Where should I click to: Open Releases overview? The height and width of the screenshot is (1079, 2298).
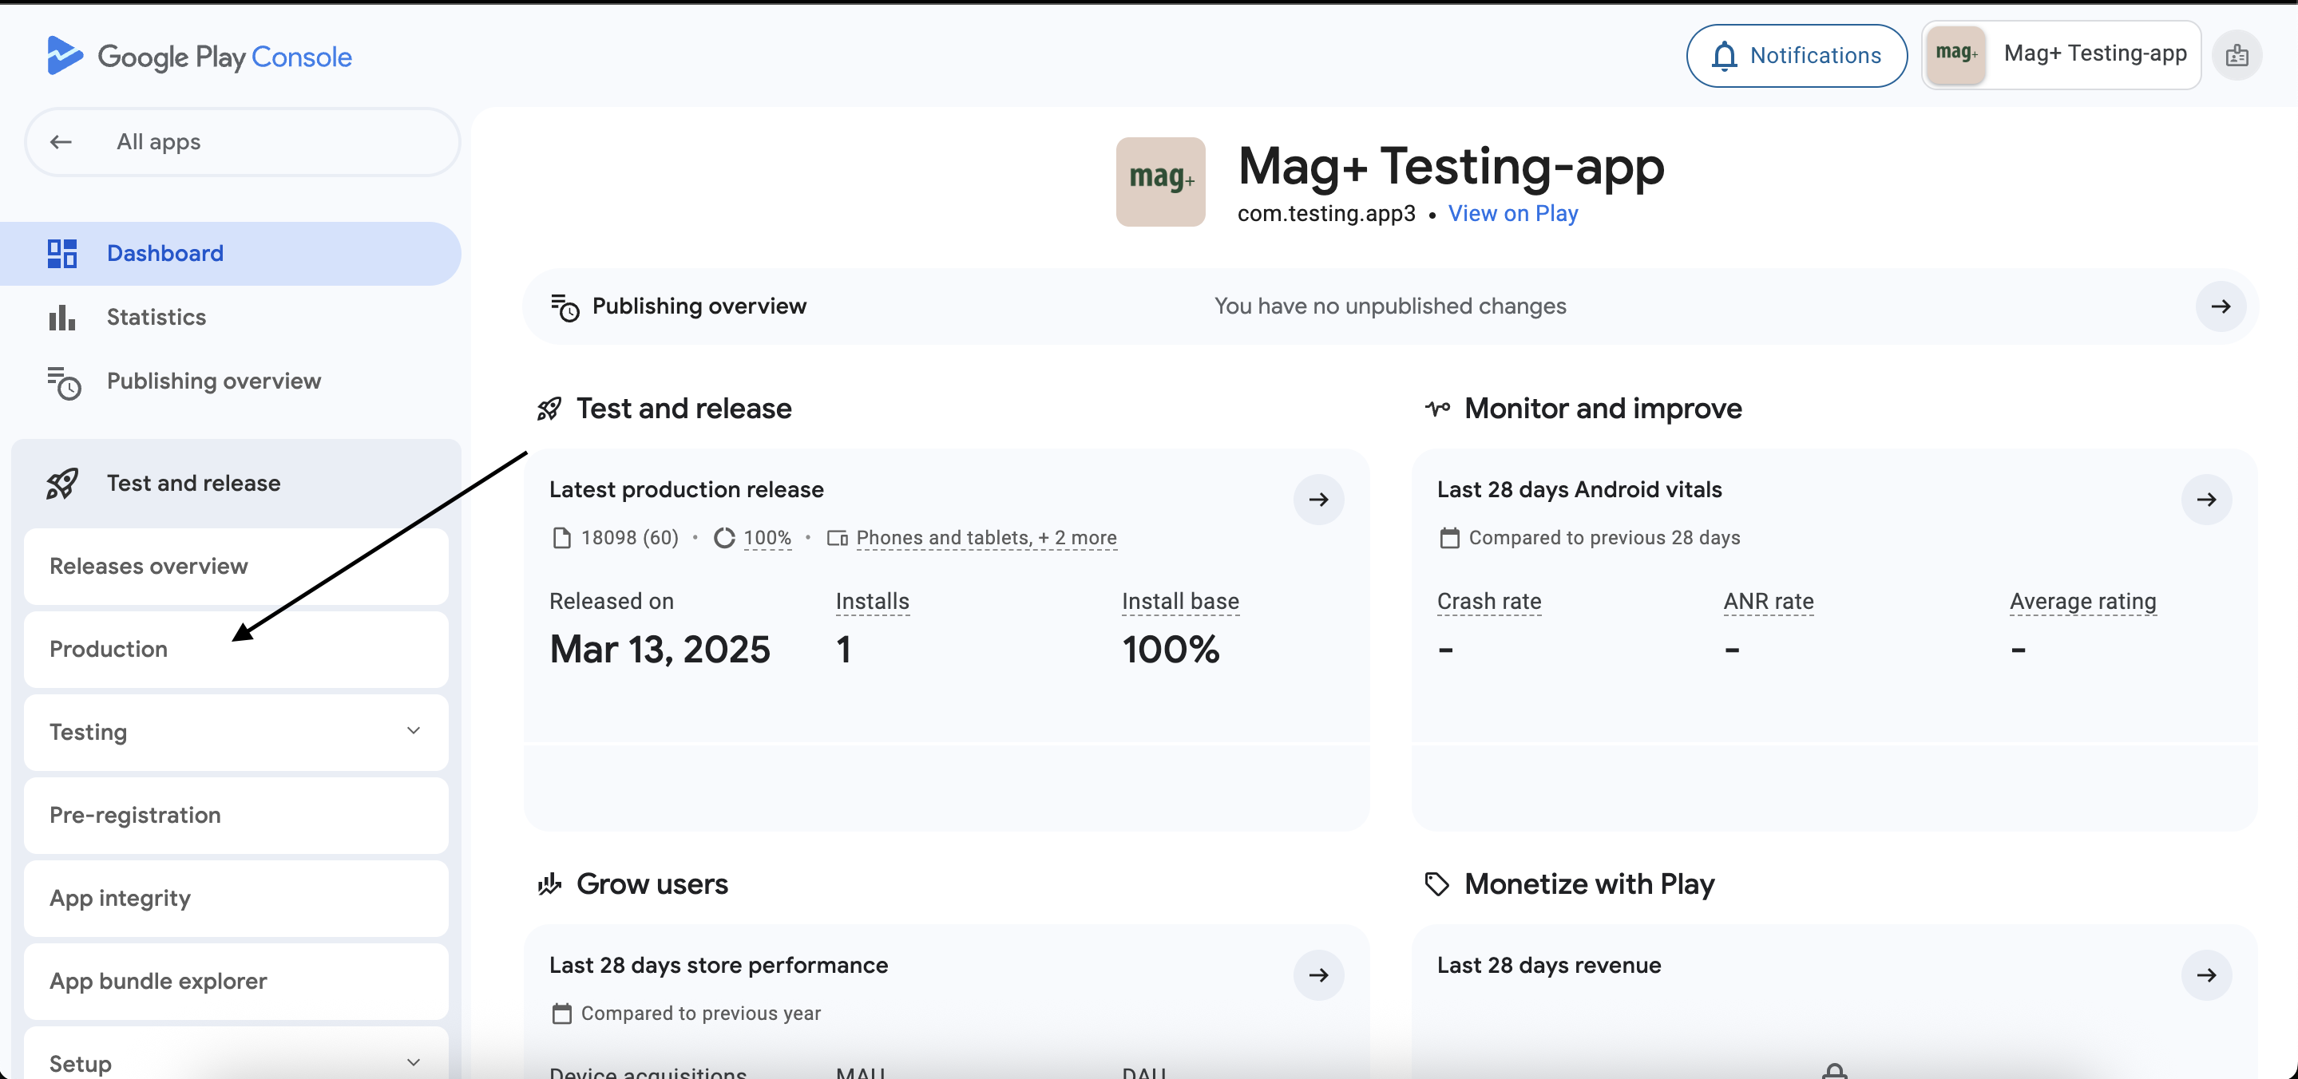click(236, 567)
